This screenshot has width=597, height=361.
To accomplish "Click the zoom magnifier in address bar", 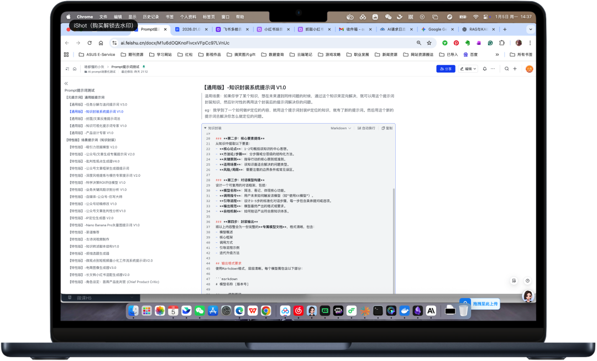I will click(419, 43).
